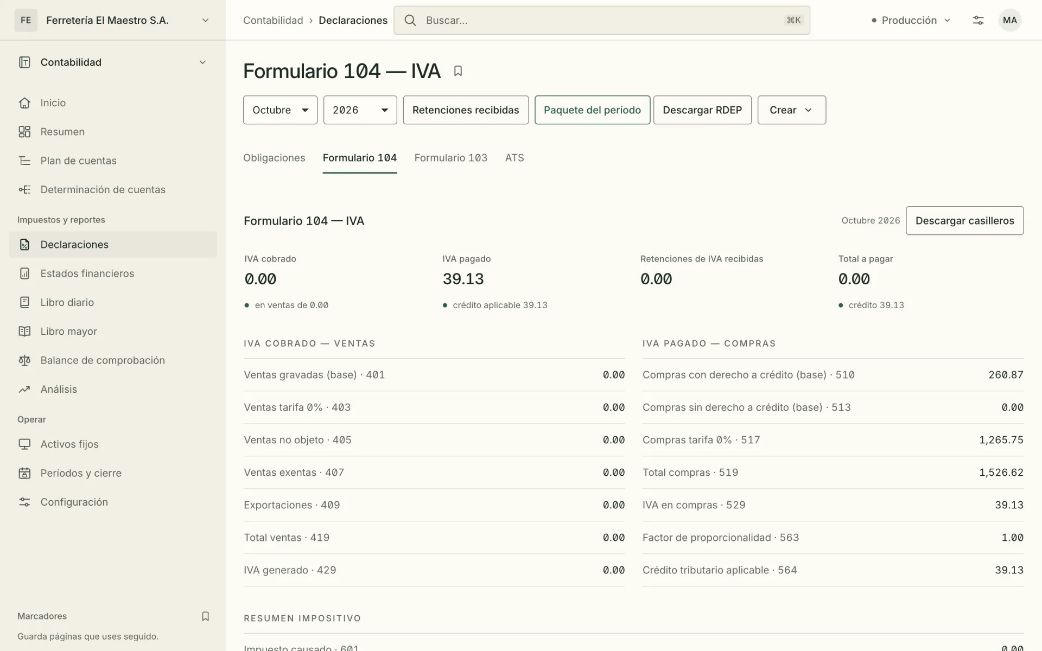
Task: Open the Octubre month dropdown
Action: tap(280, 110)
